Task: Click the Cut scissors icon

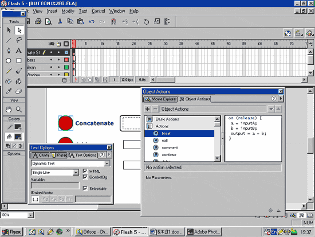Action: click(x=60, y=21)
